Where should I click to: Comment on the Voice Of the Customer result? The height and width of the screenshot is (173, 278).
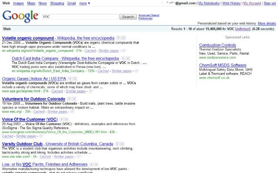(41, 136)
